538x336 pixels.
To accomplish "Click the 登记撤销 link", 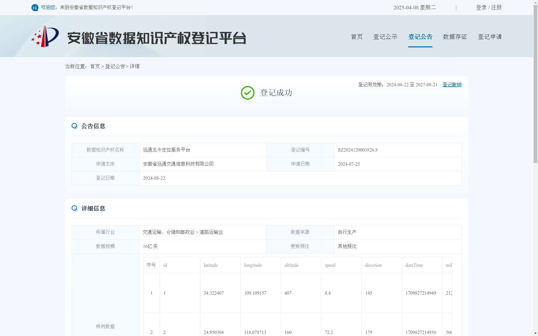I will [x=452, y=85].
